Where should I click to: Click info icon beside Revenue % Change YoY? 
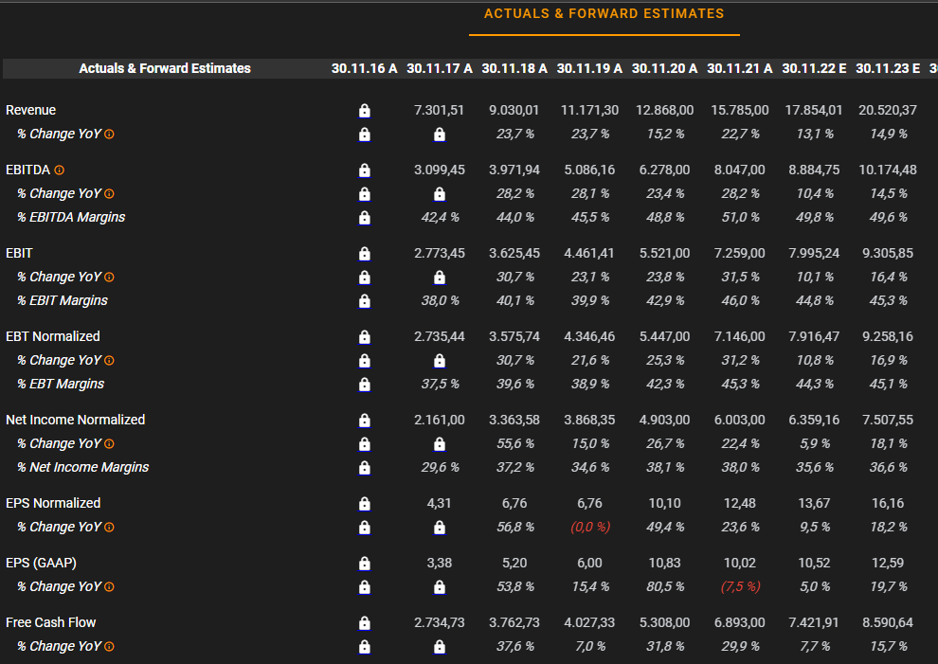[109, 135]
